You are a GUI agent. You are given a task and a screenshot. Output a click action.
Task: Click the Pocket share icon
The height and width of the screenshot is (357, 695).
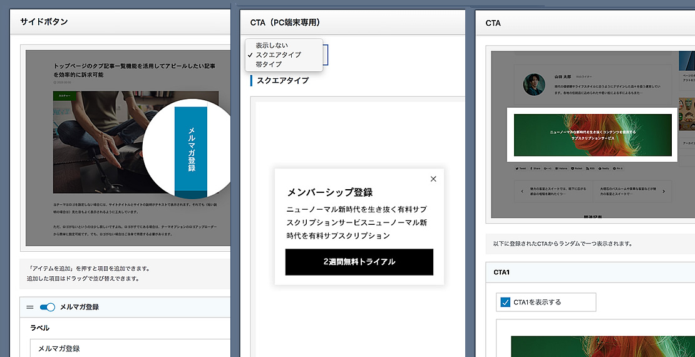pyautogui.click(x=577, y=168)
